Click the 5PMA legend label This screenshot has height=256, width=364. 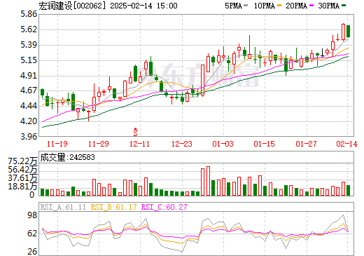pos(233,6)
